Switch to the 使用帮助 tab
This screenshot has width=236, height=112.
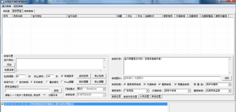click(29, 11)
